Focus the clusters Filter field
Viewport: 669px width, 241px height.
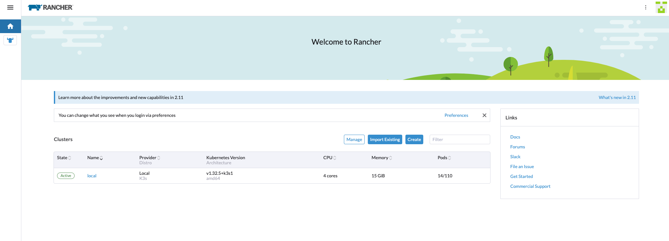(460, 139)
